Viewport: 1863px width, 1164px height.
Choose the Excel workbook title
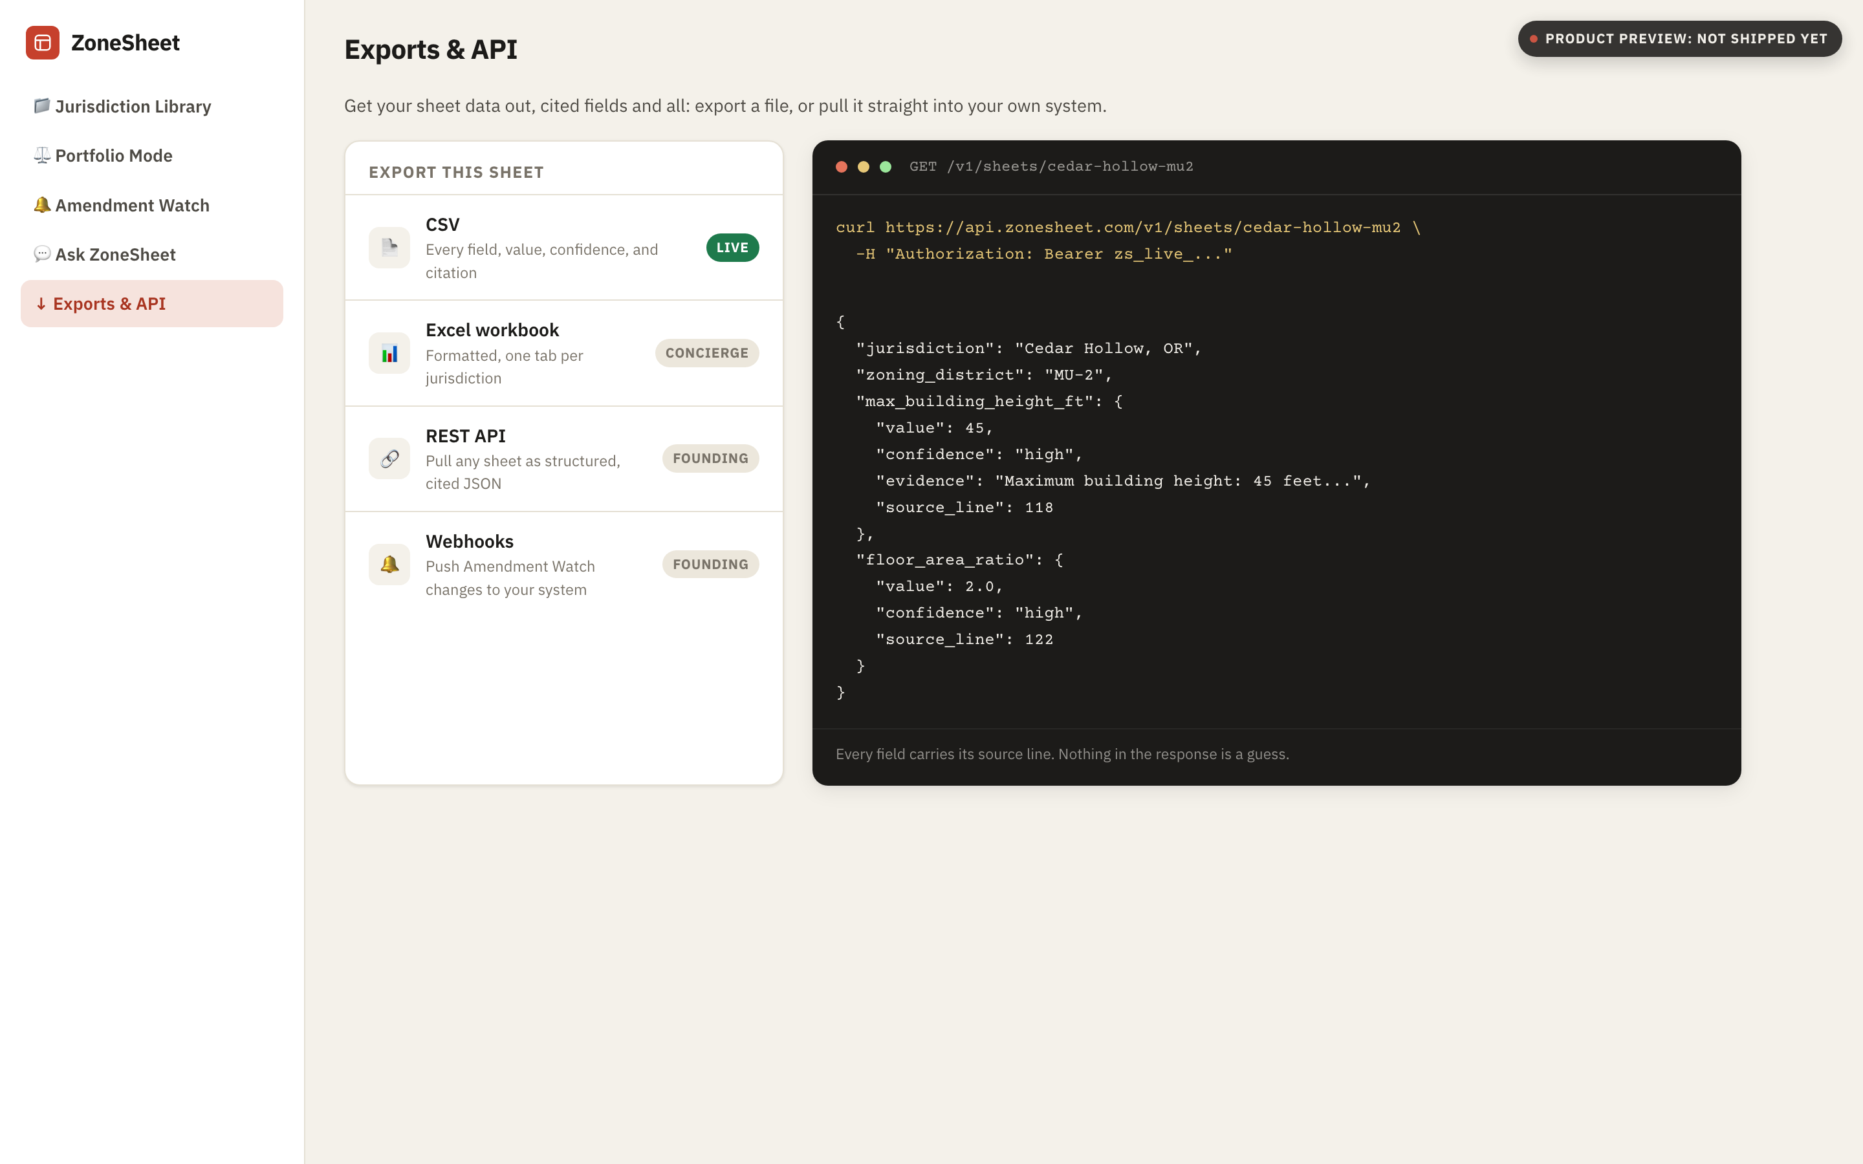pos(492,330)
